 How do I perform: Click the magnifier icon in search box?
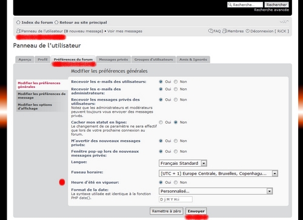[x=230, y=4]
